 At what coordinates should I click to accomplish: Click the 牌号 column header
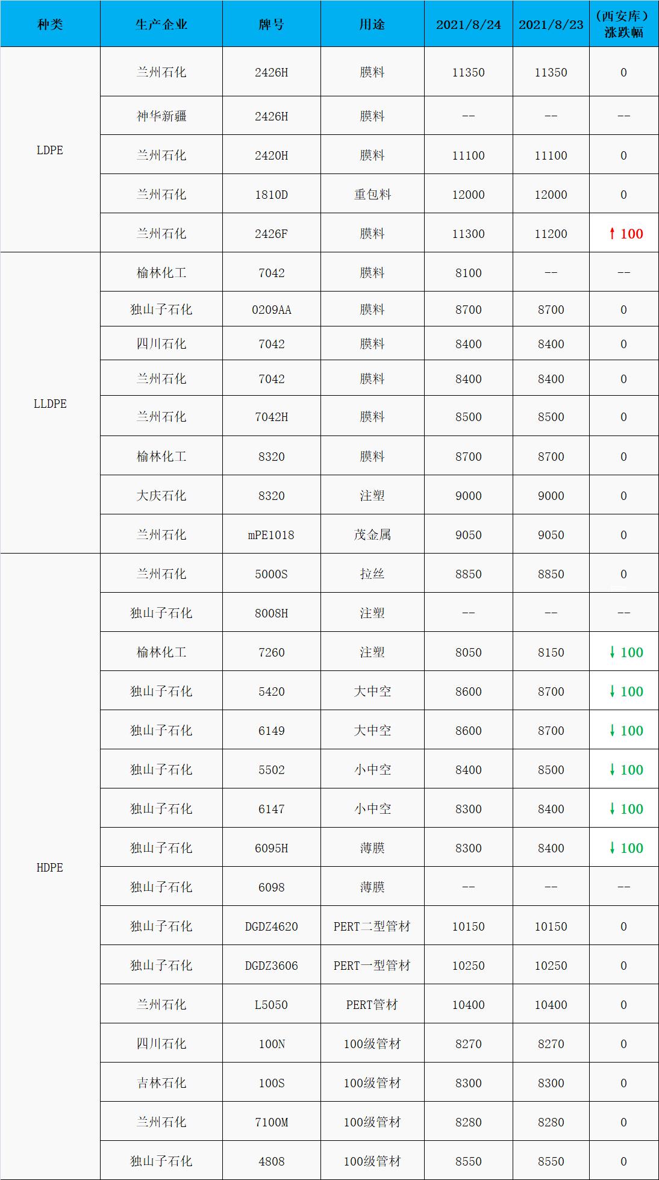(272, 24)
